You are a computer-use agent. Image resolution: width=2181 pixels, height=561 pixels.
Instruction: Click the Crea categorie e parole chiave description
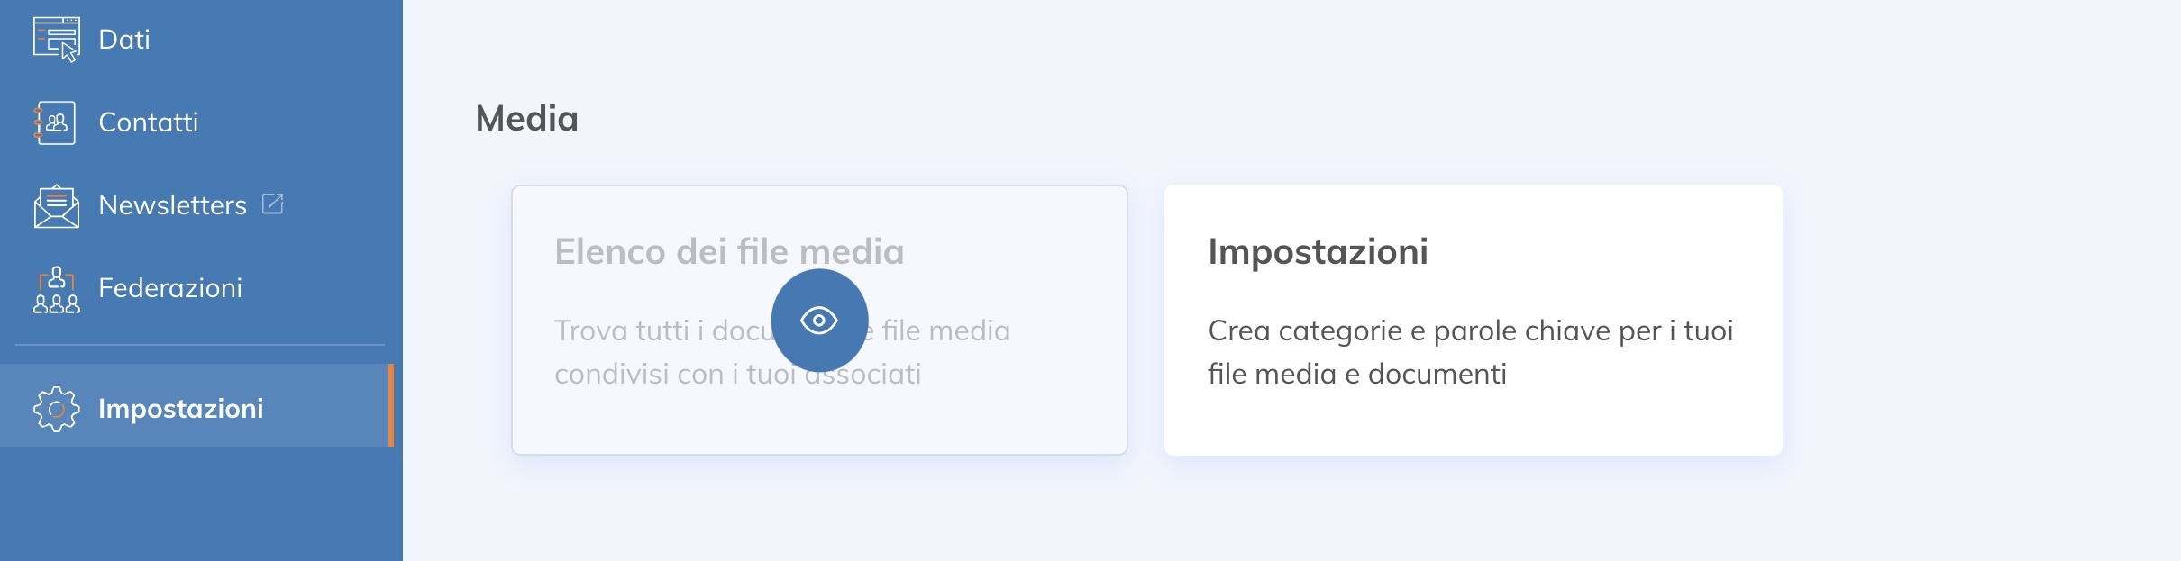pos(1470,351)
